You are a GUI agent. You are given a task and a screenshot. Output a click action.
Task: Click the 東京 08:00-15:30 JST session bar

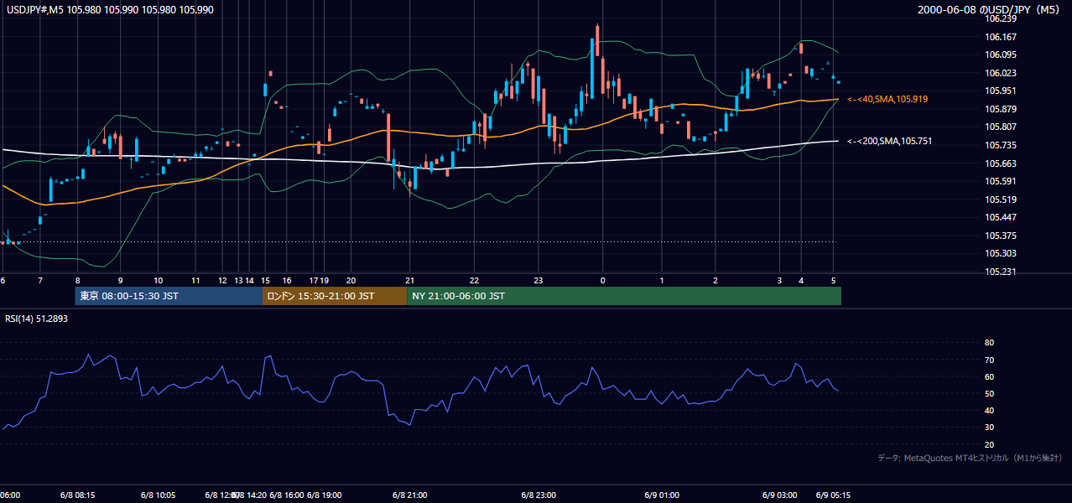[169, 296]
